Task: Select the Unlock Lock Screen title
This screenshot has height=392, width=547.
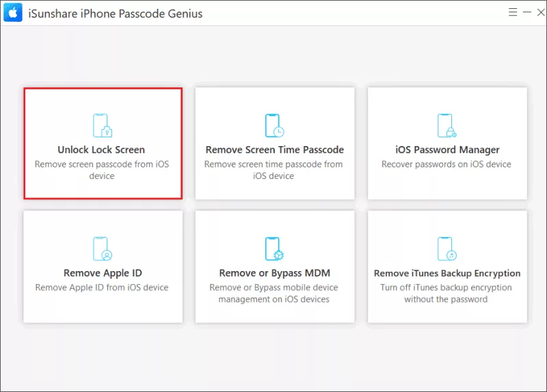Action: (101, 150)
